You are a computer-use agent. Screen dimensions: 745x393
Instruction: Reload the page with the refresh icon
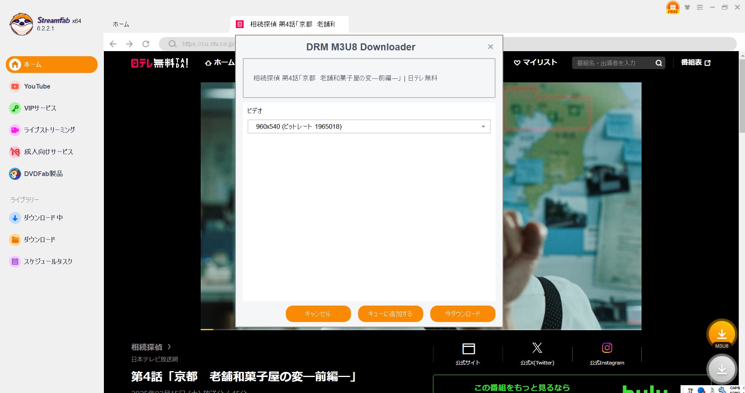tap(146, 44)
